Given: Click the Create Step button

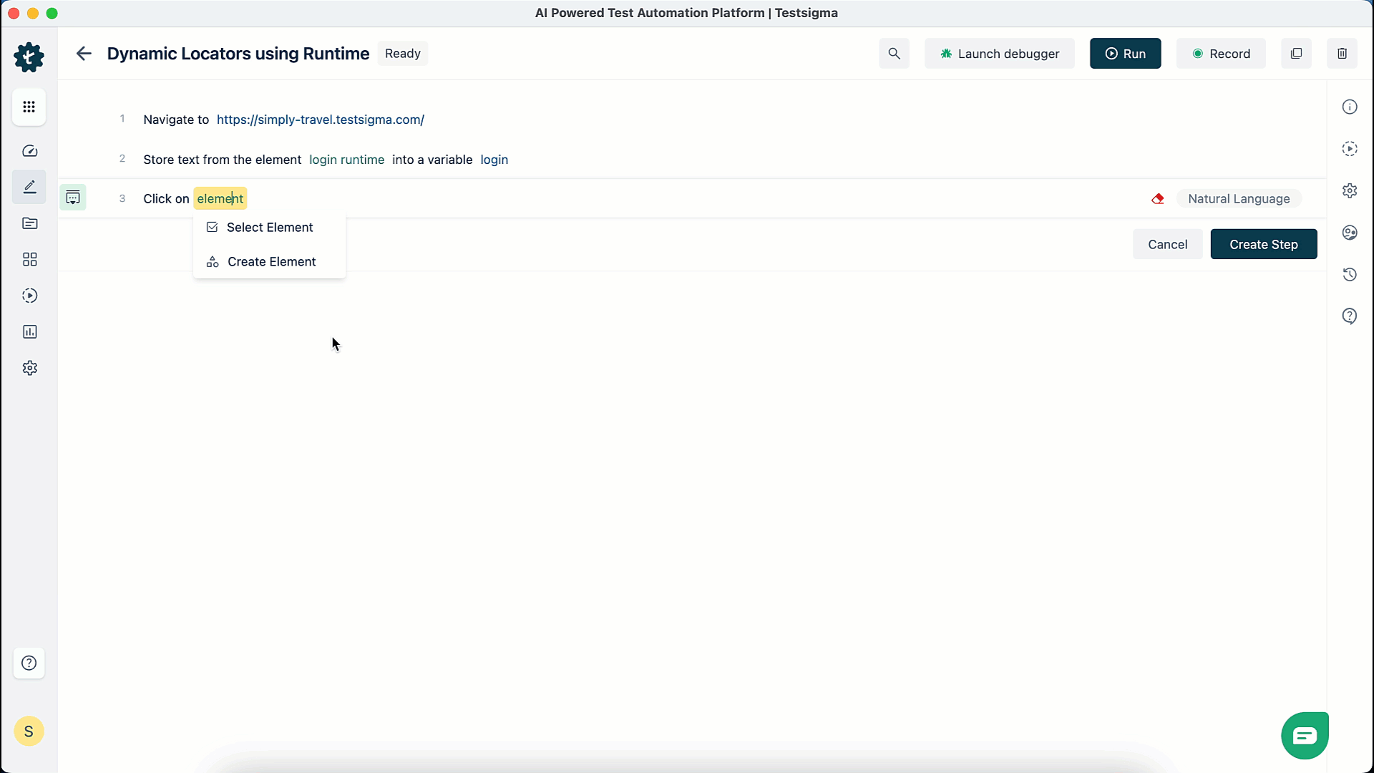Looking at the screenshot, I should point(1263,244).
